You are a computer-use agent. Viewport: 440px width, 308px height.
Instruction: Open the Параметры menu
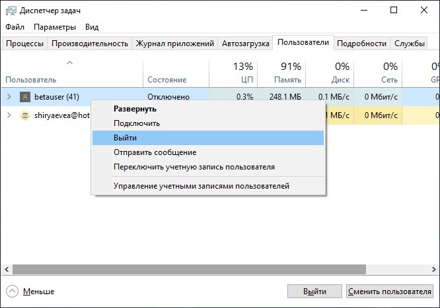pos(55,27)
